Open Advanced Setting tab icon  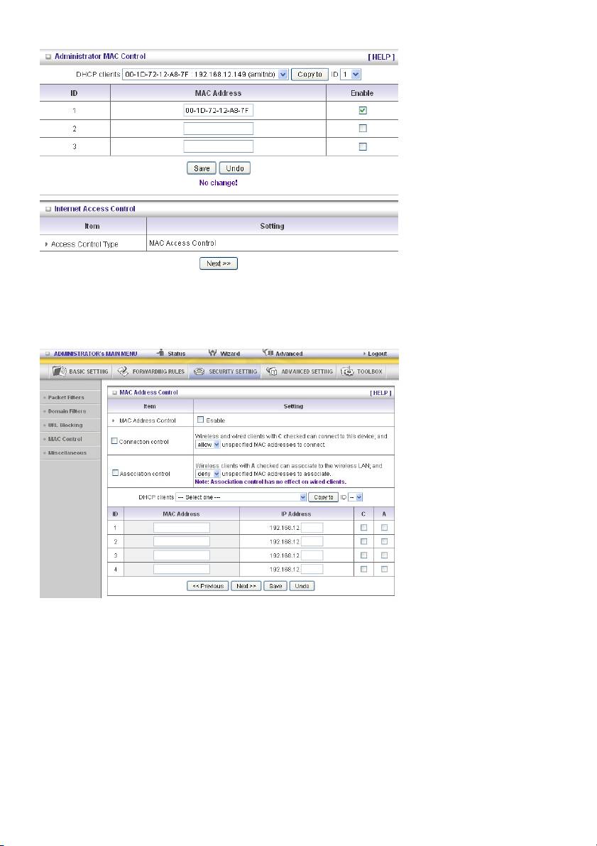click(272, 372)
